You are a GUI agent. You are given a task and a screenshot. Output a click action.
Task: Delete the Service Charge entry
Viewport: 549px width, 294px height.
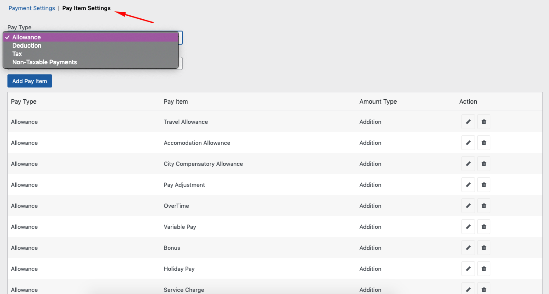click(483, 289)
